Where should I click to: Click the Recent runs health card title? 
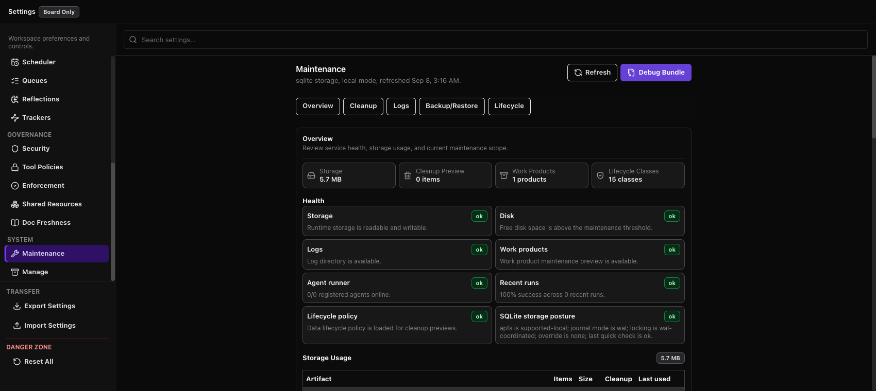pos(519,283)
